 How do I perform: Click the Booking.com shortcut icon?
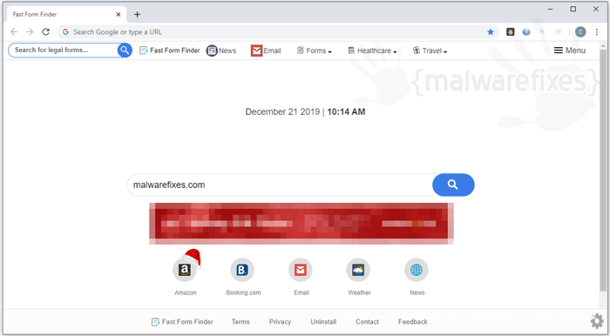pos(242,270)
